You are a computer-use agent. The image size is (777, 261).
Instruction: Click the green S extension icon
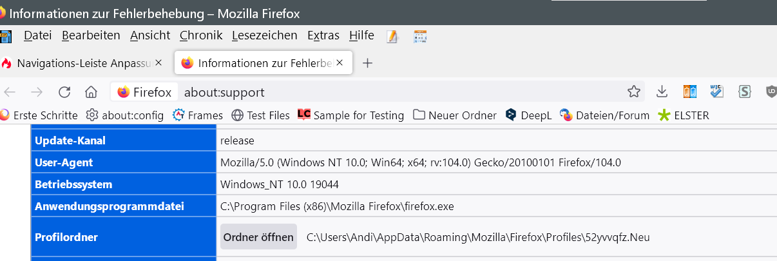[745, 92]
